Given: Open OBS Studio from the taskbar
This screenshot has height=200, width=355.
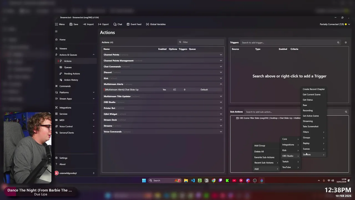Looking at the screenshot, I should click(x=255, y=181).
